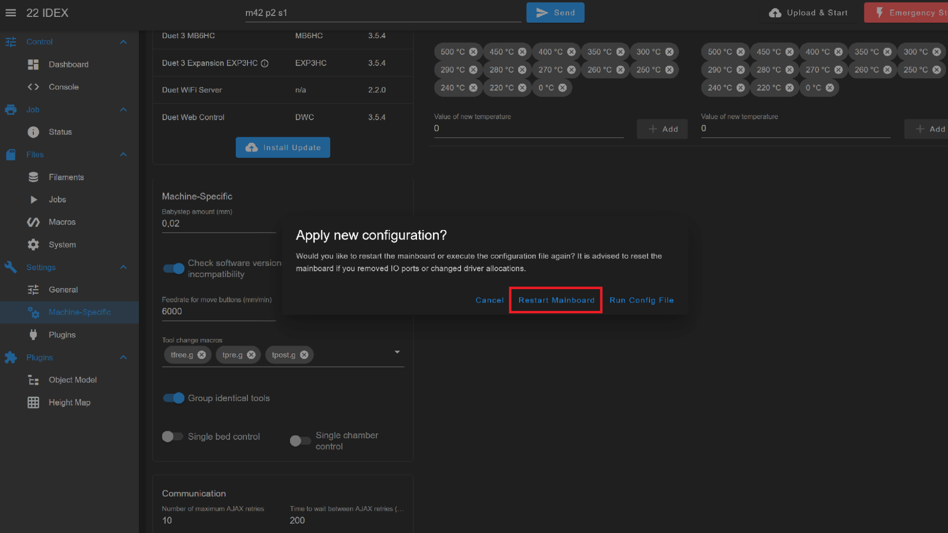Focus the G-code input 'm42 p2 s1'
The height and width of the screenshot is (533, 948).
[383, 13]
